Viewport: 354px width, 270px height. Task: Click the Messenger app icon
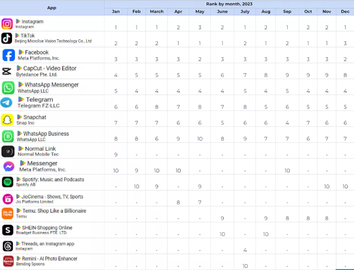(9, 167)
